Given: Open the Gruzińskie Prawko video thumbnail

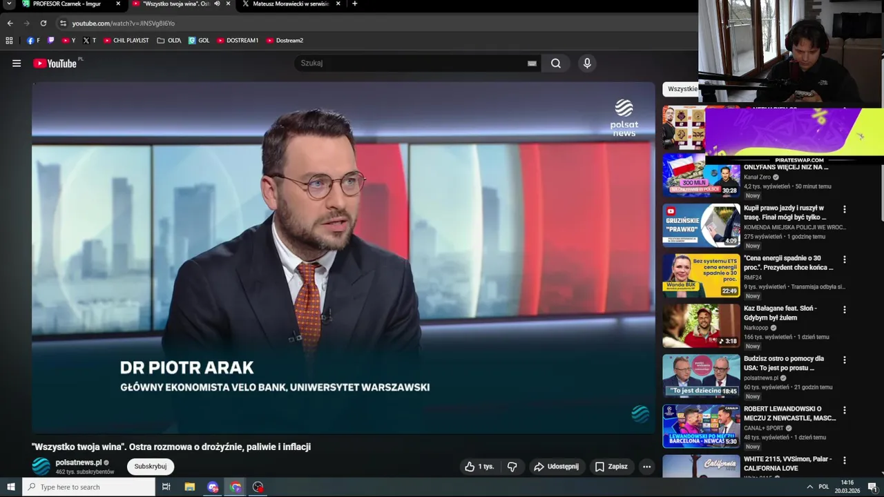Looking at the screenshot, I should tap(701, 226).
